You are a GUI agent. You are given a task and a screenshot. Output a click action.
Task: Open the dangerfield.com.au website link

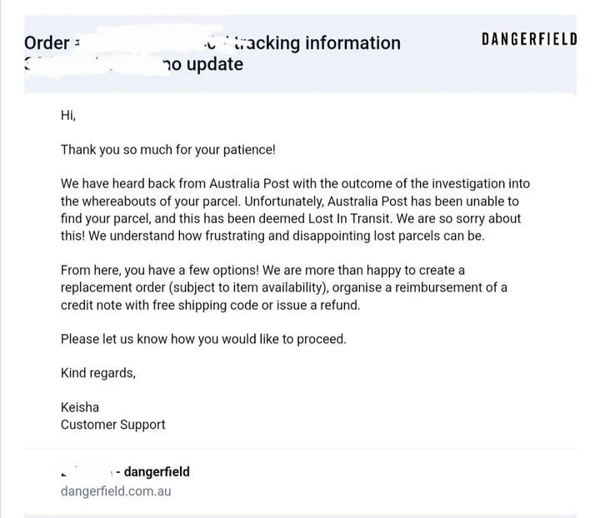click(x=116, y=491)
